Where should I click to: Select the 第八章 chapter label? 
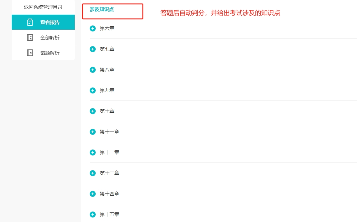107,70
